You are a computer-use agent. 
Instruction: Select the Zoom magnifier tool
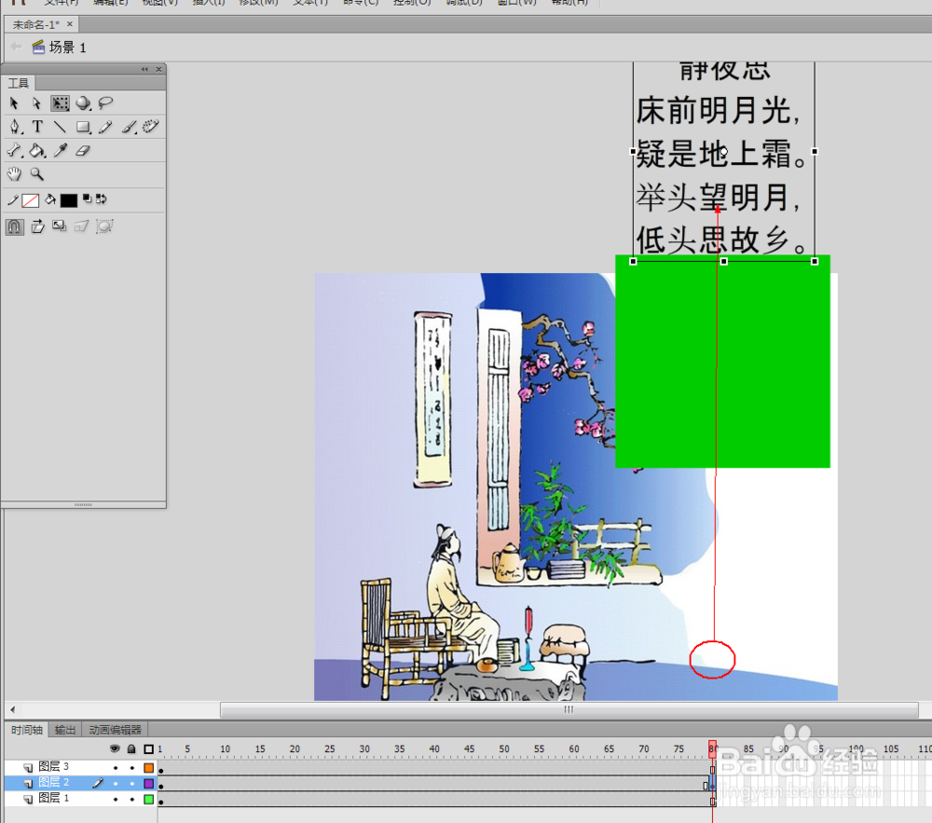tap(37, 174)
